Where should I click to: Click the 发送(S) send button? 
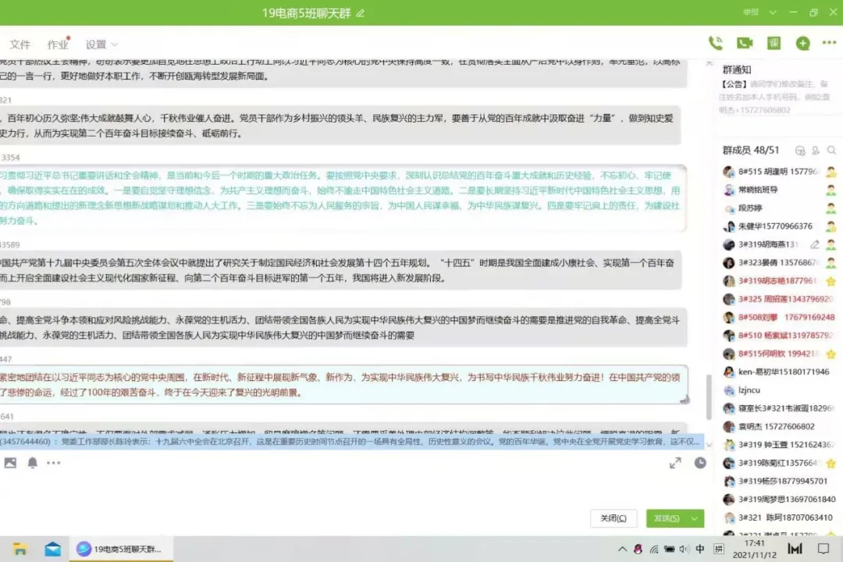coord(666,518)
